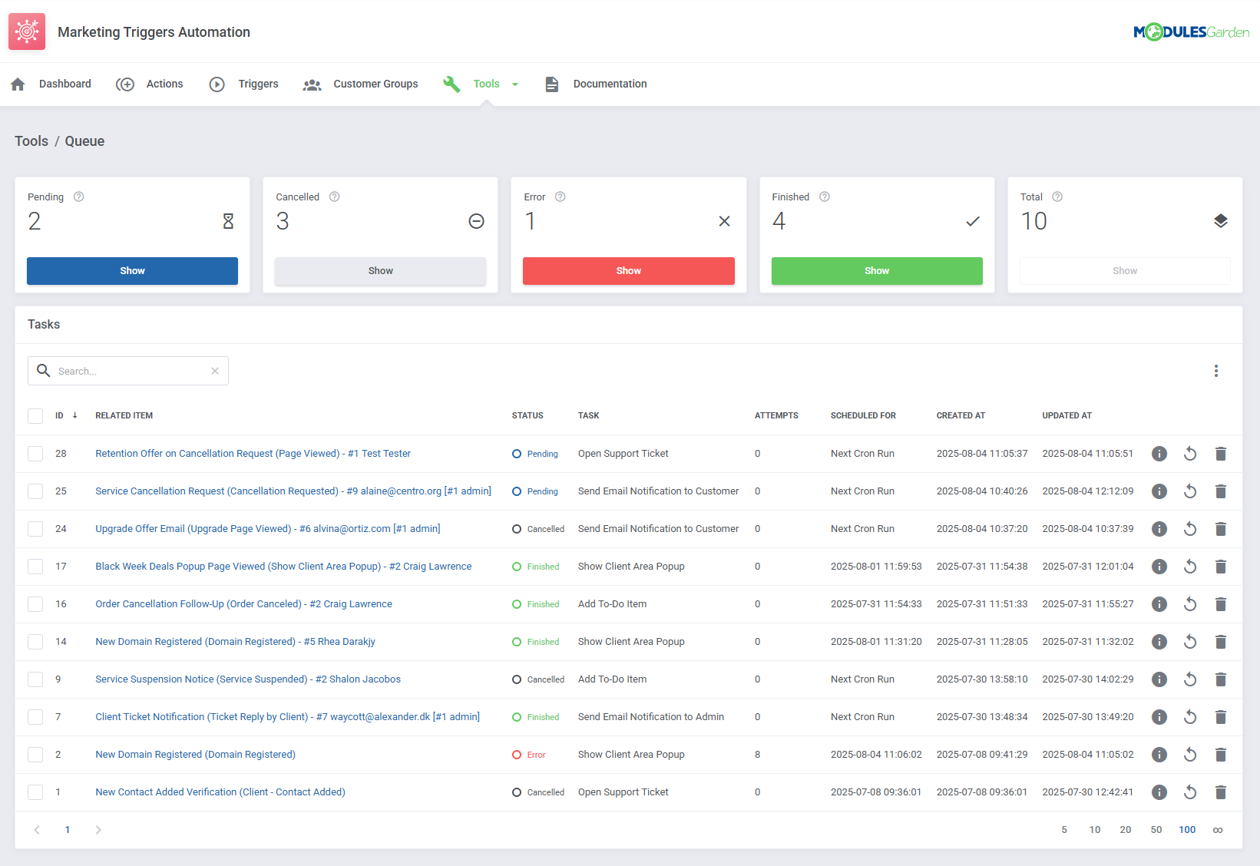Select all tasks with the header checkbox
Viewport: 1260px width, 866px height.
click(35, 415)
